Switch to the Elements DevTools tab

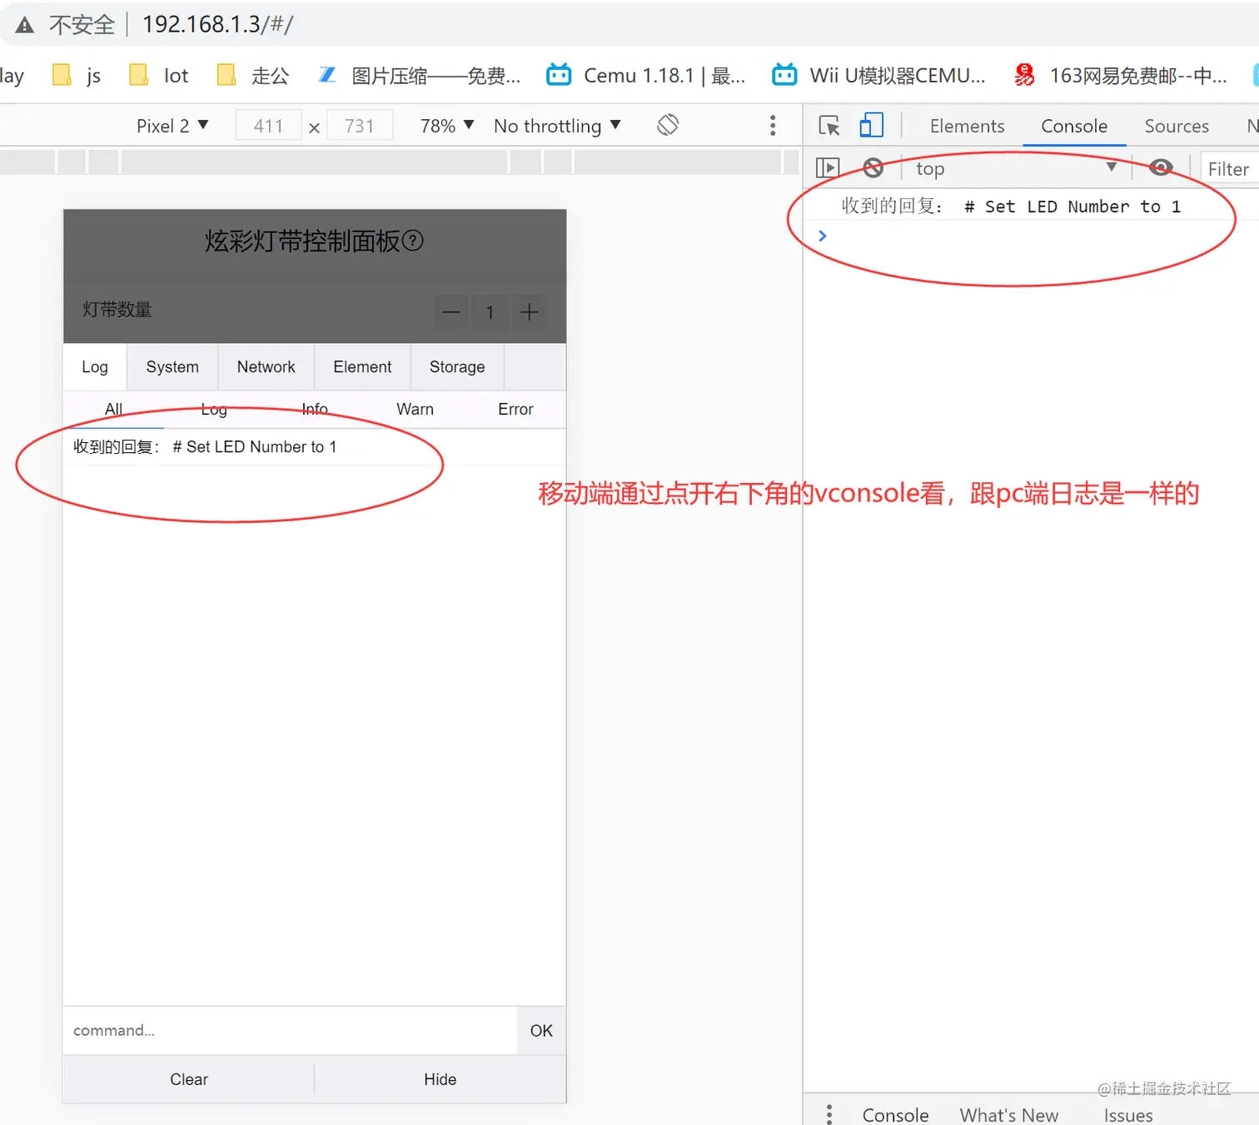[967, 126]
